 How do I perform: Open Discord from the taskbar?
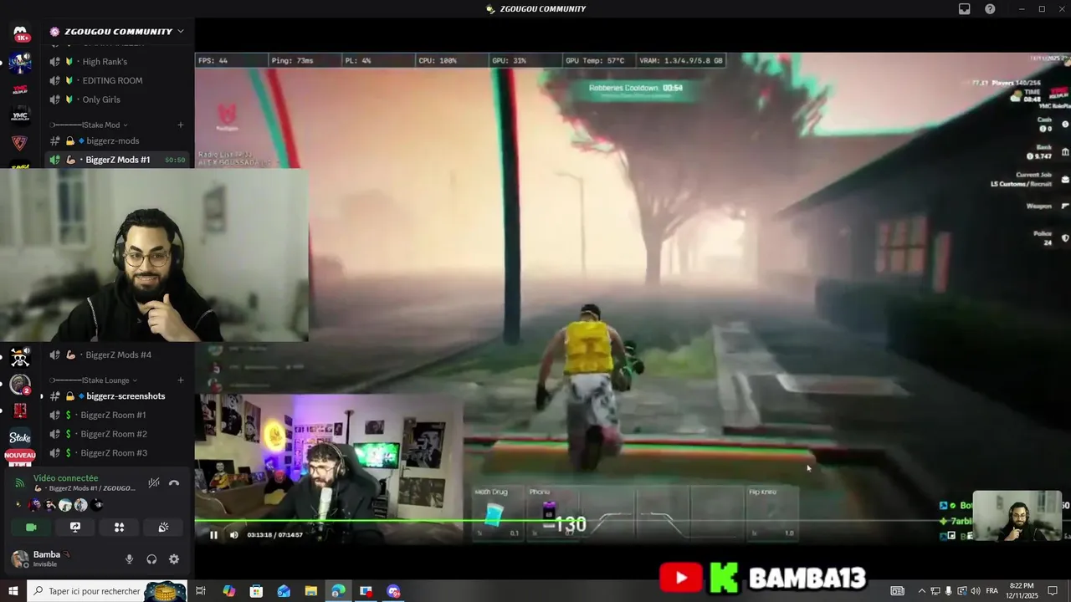pos(393,591)
